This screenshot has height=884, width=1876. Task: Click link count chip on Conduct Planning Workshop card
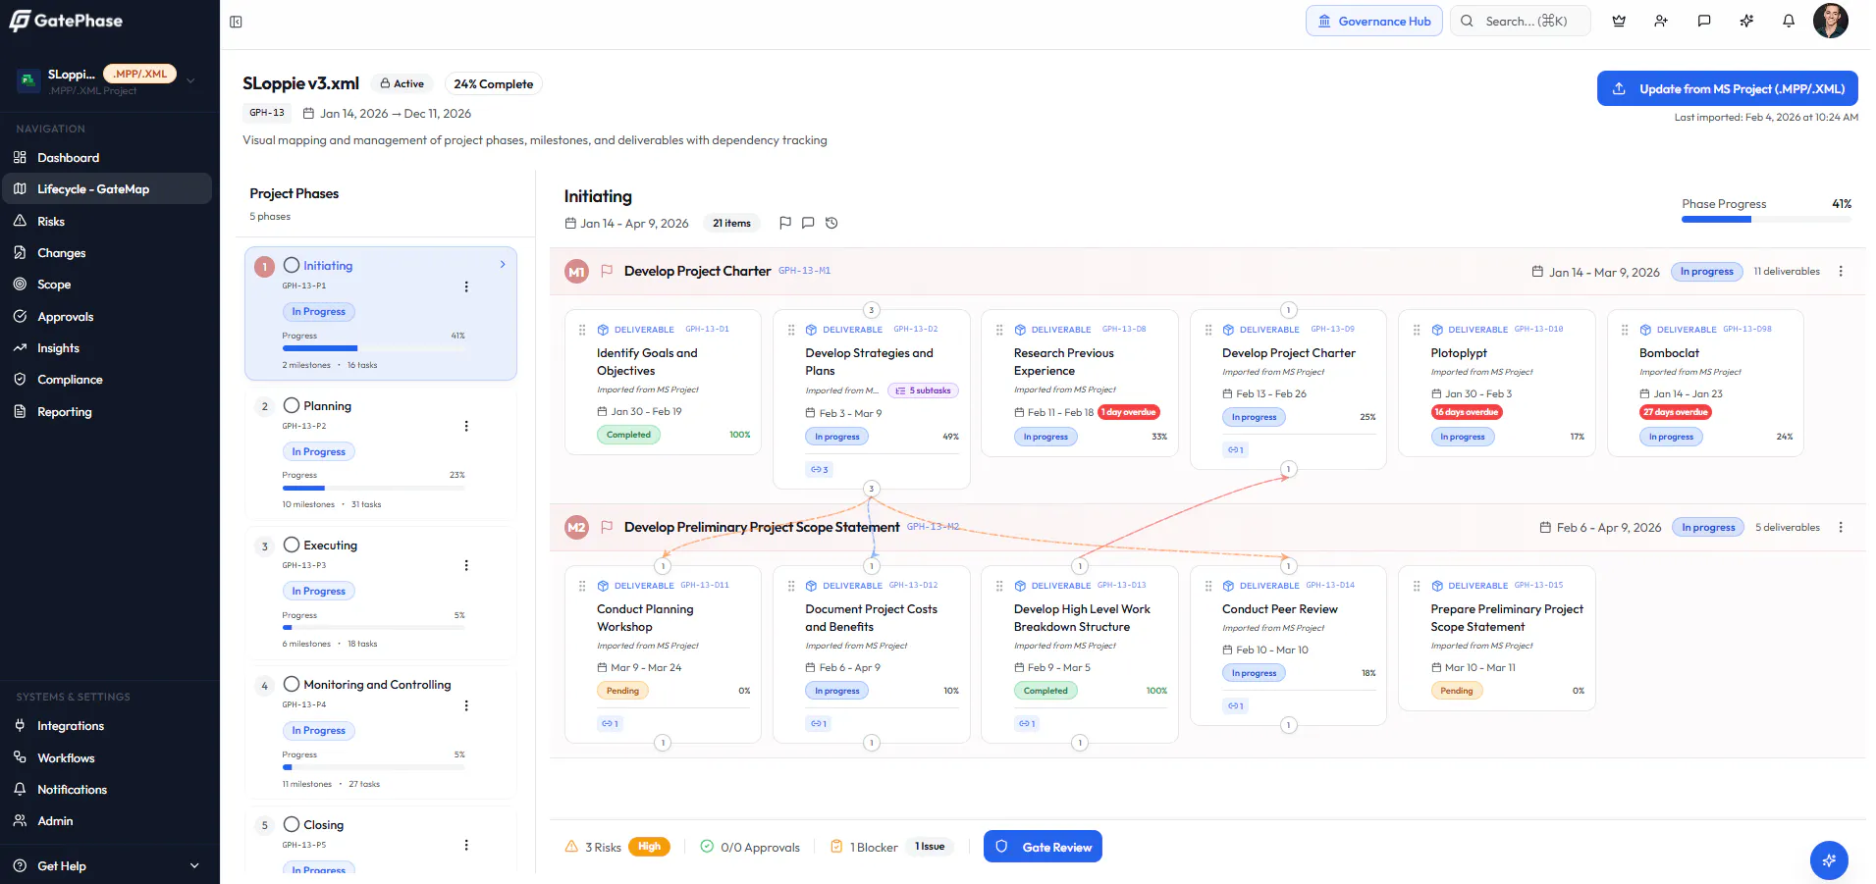(610, 724)
